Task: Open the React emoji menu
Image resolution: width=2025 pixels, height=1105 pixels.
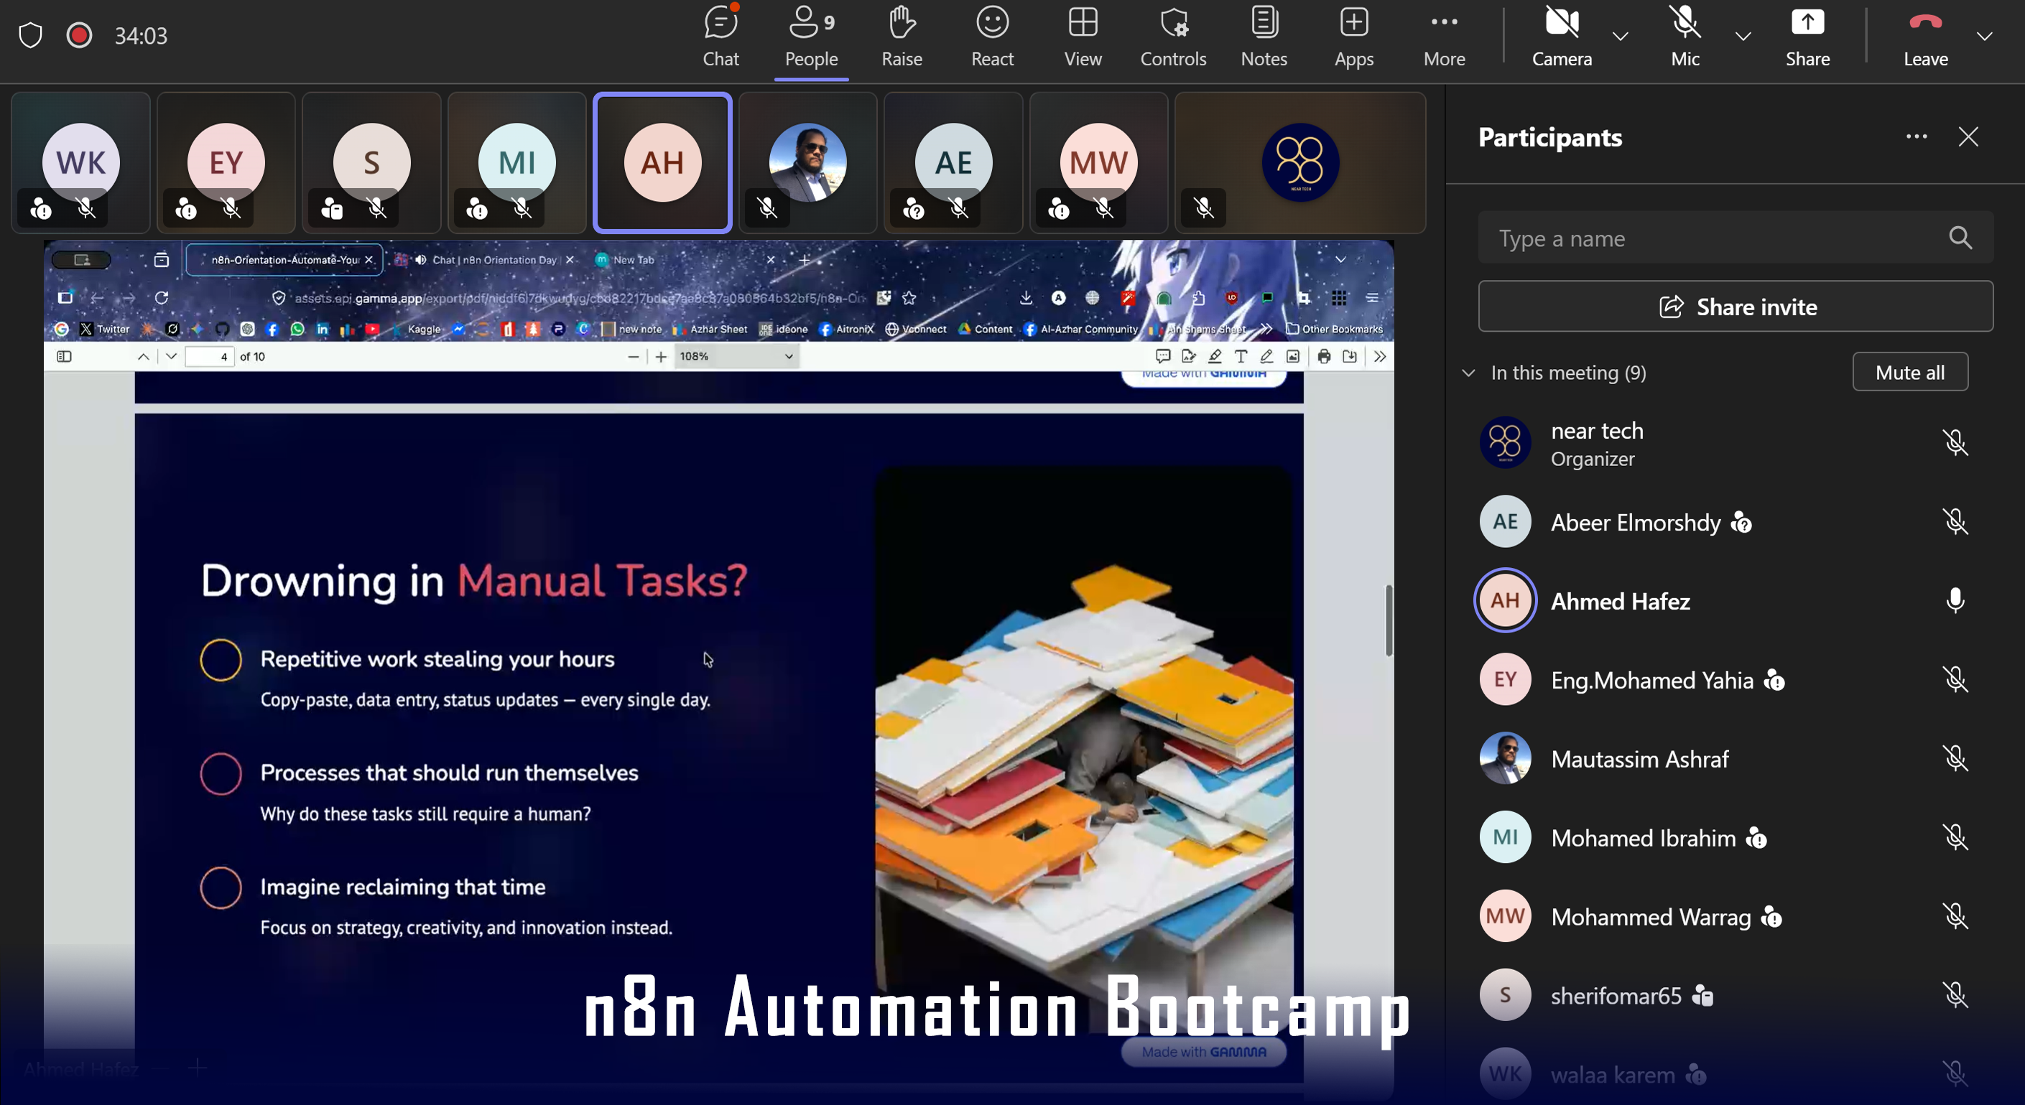Action: (992, 37)
